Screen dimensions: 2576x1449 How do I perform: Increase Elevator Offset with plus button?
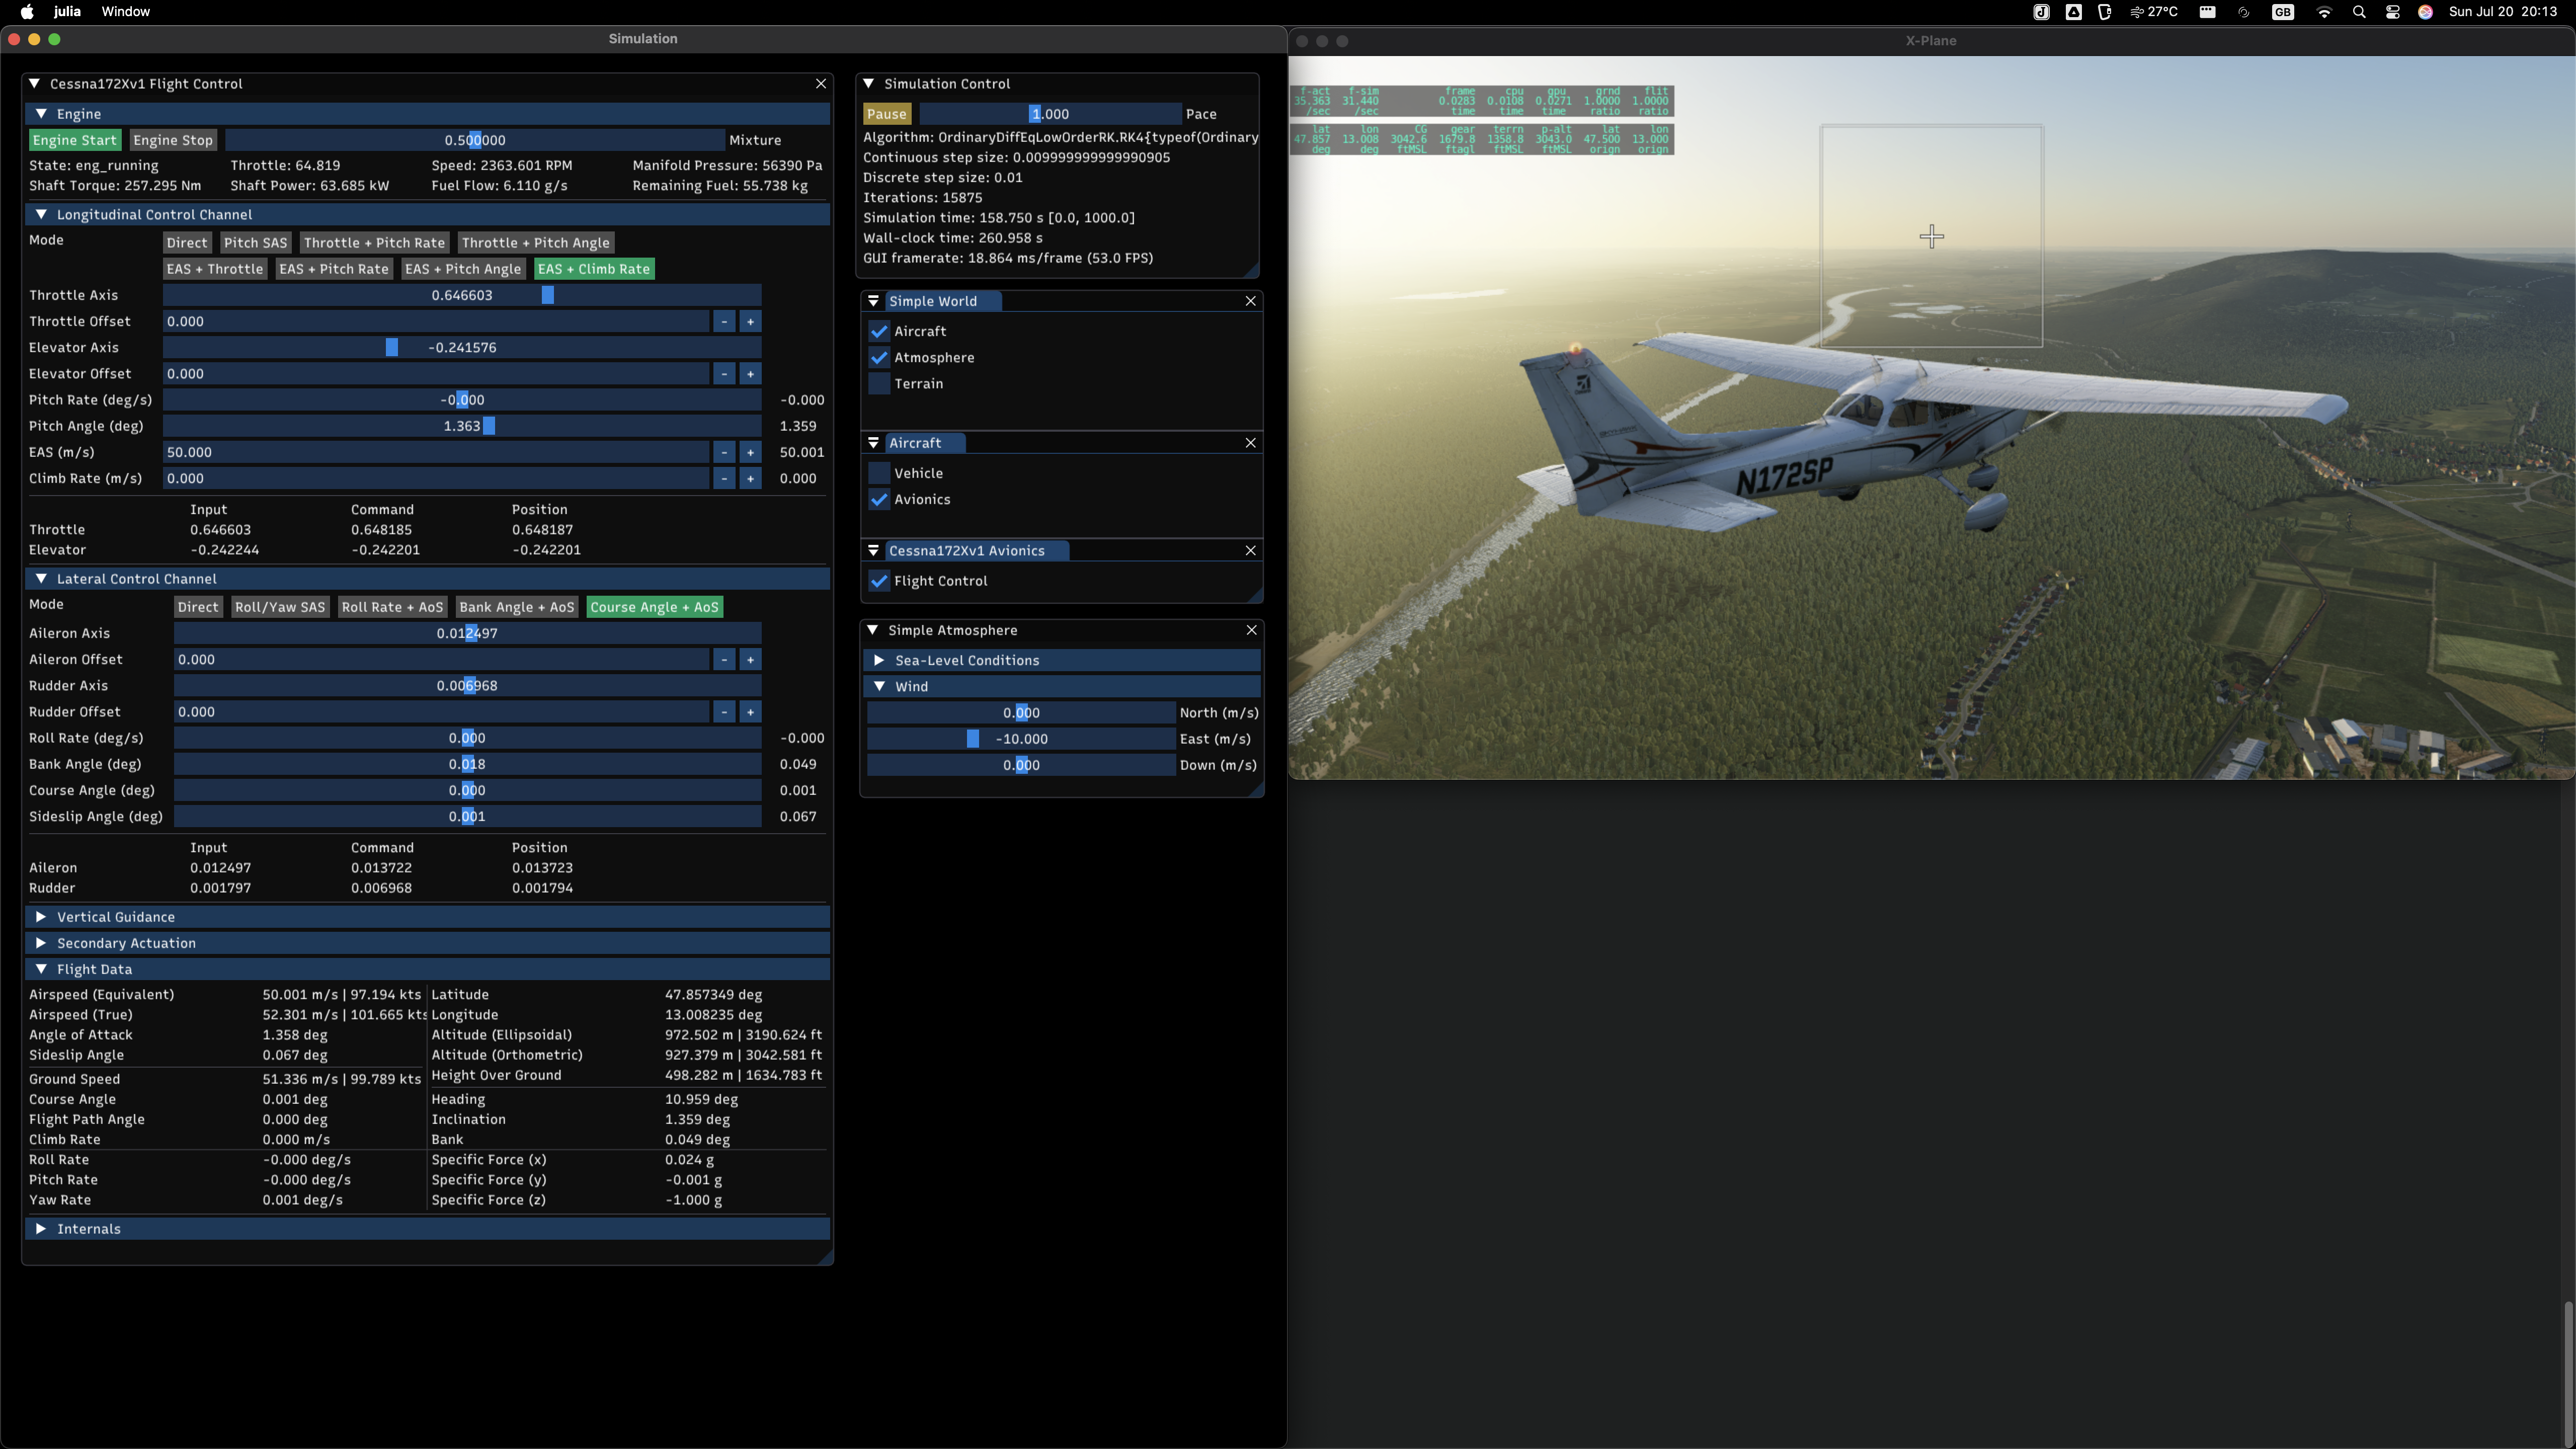(x=750, y=374)
